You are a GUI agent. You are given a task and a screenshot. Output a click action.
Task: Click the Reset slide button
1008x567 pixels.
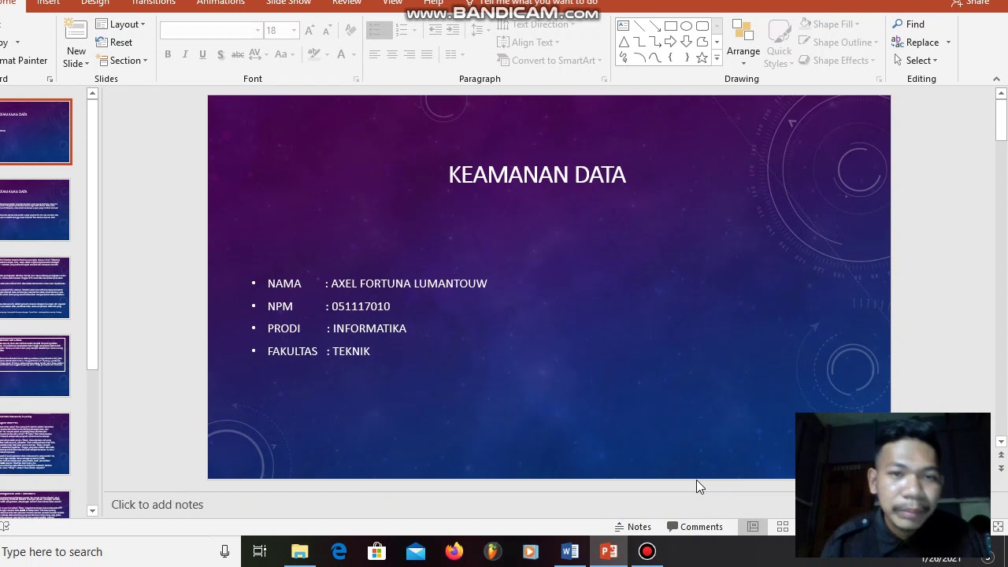pos(114,43)
